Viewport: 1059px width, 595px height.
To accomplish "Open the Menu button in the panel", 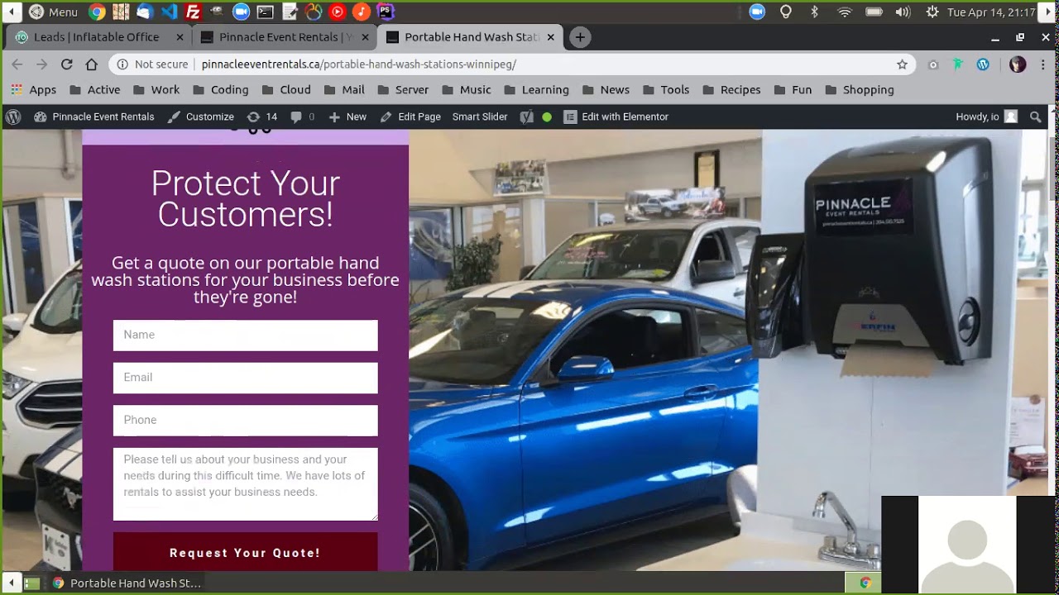I will (x=53, y=12).
